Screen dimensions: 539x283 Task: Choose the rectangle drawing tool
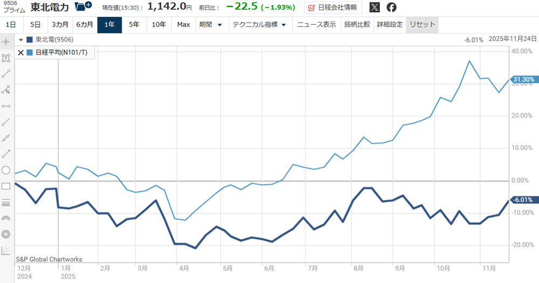point(6,187)
